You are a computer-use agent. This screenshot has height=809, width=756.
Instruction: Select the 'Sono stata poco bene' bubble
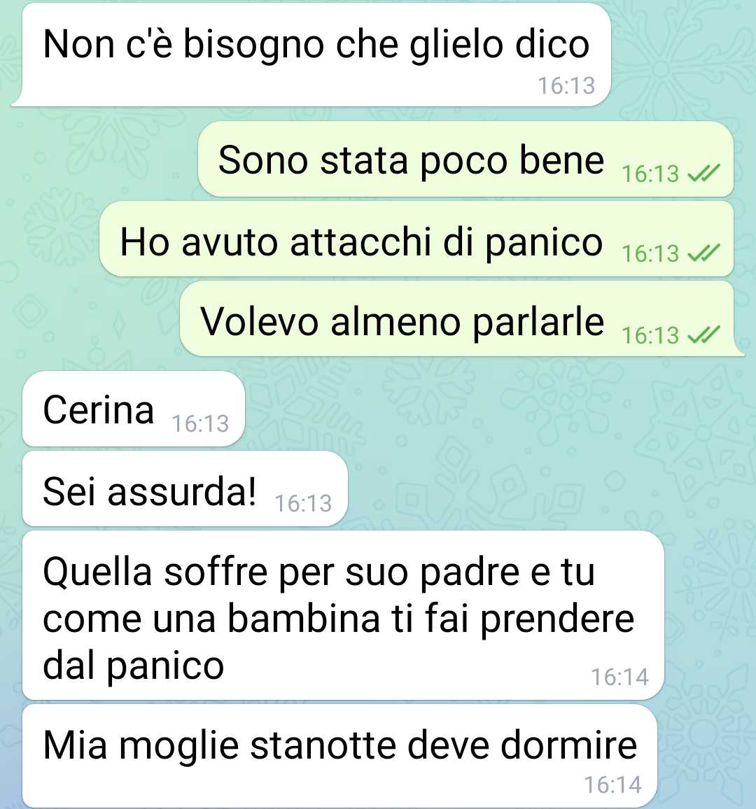click(466, 159)
